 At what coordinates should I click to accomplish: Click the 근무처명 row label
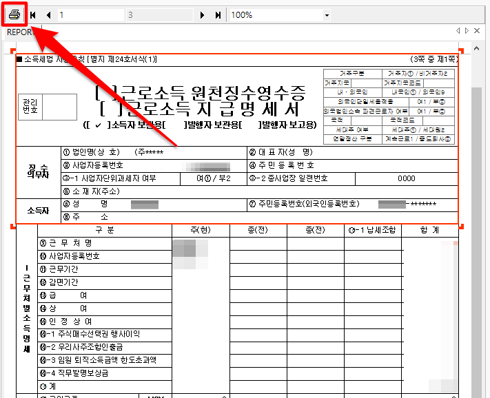click(66, 243)
